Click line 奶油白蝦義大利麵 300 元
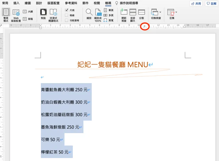 coord(64,102)
